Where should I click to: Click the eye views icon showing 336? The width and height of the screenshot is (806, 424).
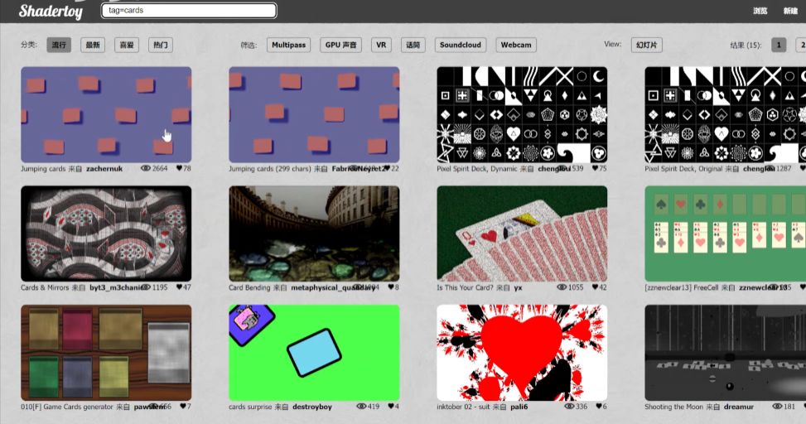[x=569, y=406]
